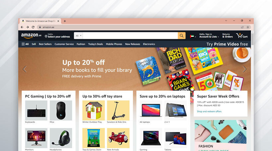This screenshot has height=151, width=272.
Task: Click the browser back arrow
Action: tap(22, 27)
